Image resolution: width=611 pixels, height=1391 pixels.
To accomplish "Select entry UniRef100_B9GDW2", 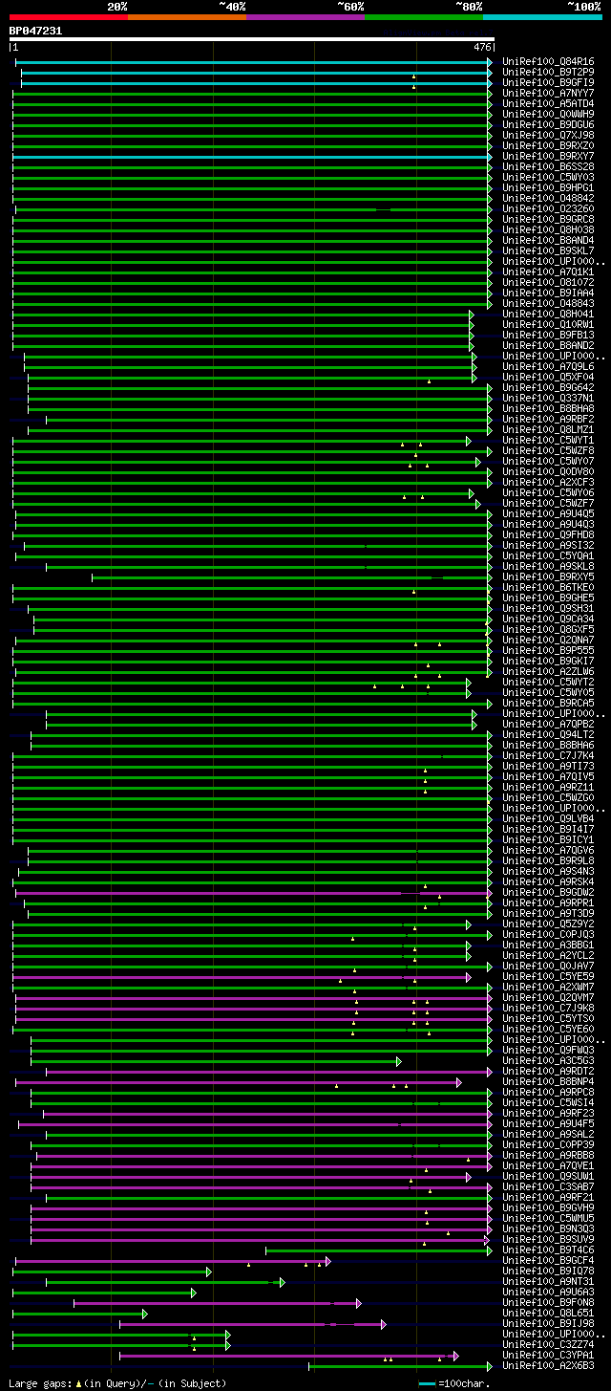I will click(x=548, y=892).
